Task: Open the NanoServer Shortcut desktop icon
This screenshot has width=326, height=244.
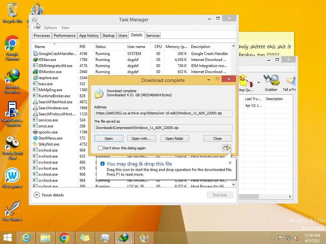Action: 12,114
